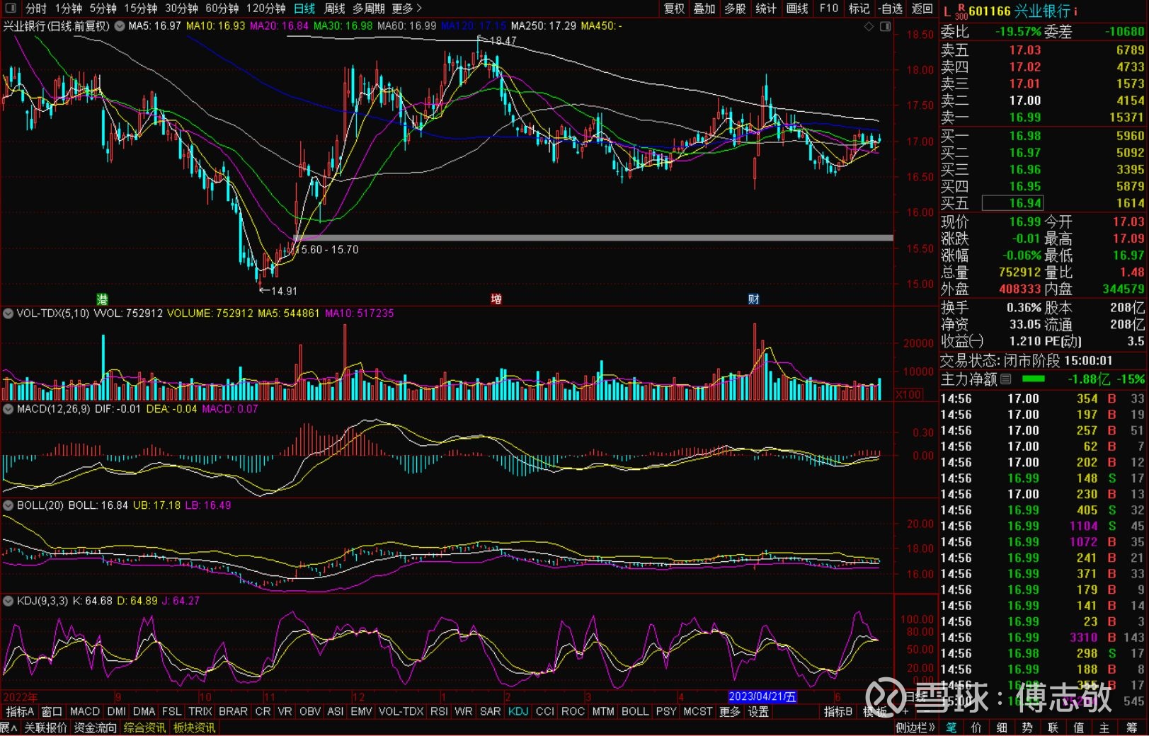The image size is (1149, 736).
Task: Open the 多周期 multi-period view
Action: coord(368,8)
